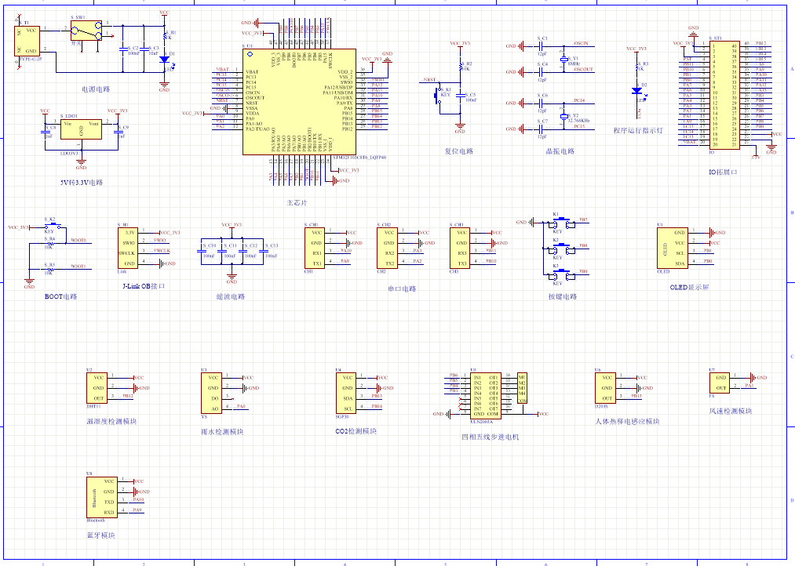Click the '按键电路' section label

pos(563,296)
